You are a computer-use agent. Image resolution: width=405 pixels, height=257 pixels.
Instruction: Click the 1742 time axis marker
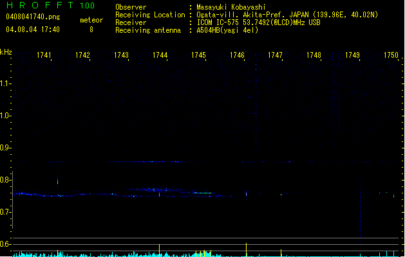(x=82, y=55)
